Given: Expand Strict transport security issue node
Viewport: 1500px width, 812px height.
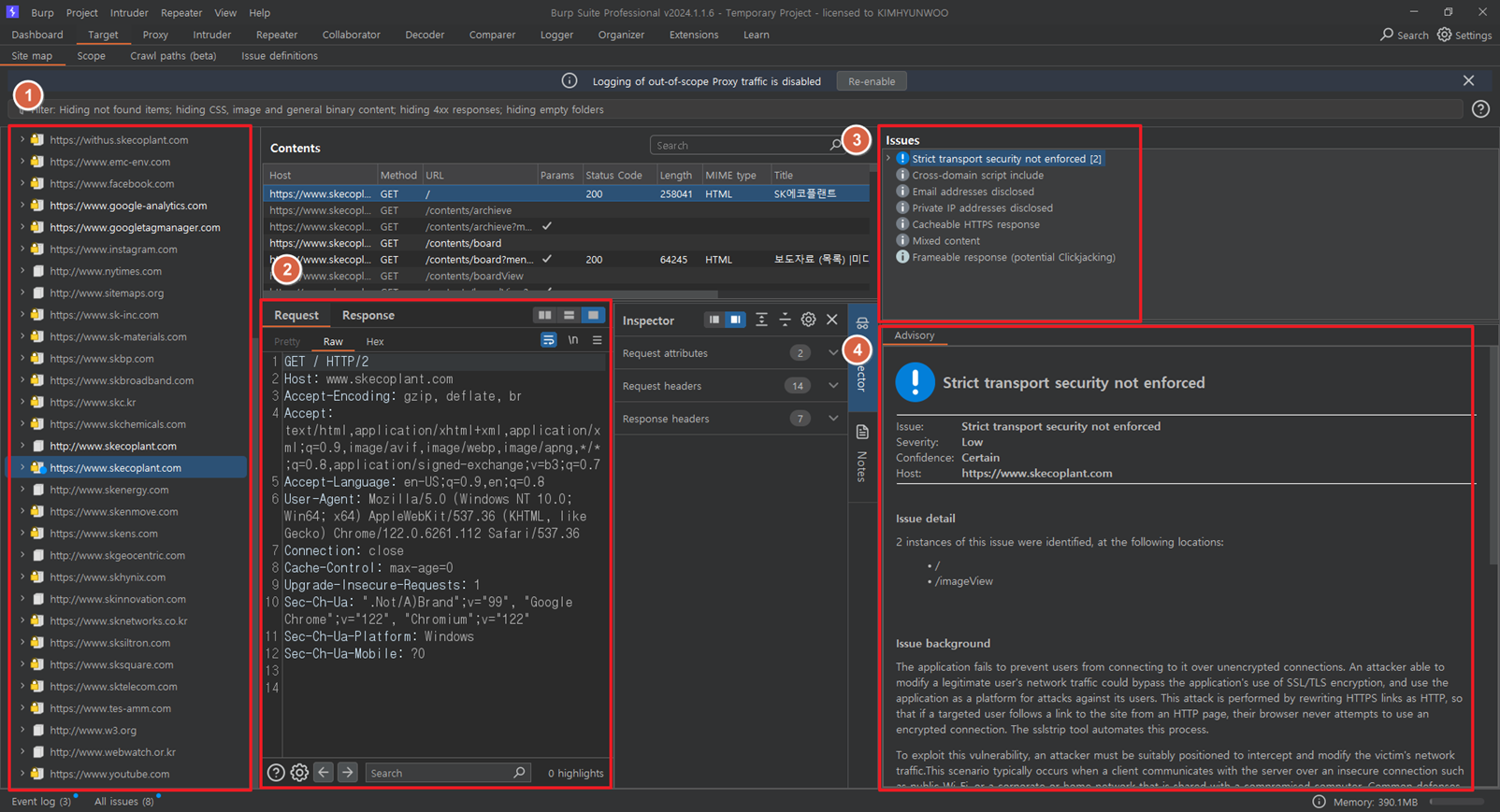Looking at the screenshot, I should click(x=888, y=159).
